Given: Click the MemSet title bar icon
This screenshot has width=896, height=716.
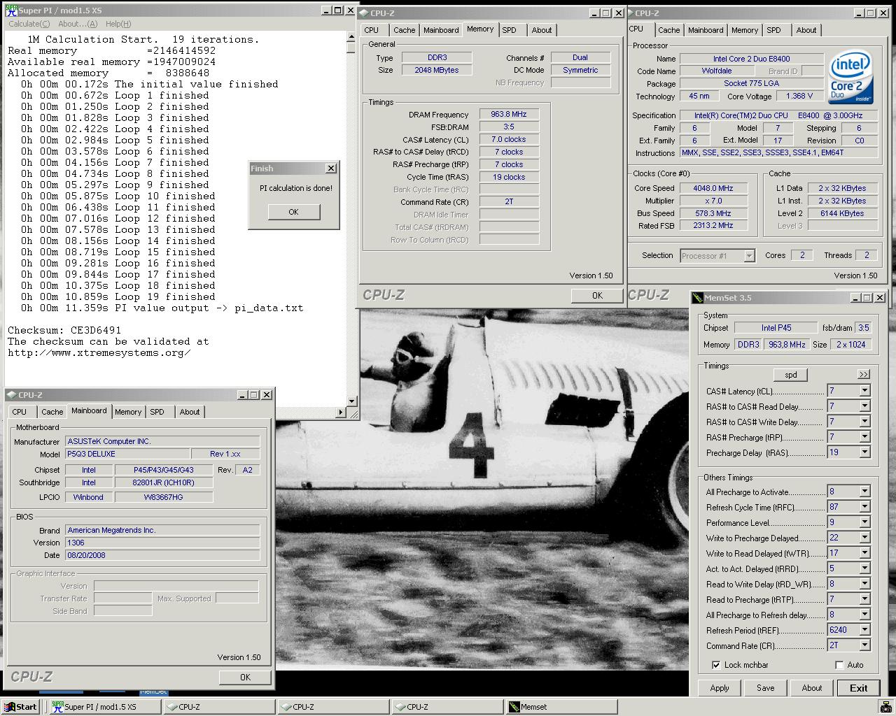Looking at the screenshot, I should click(697, 298).
